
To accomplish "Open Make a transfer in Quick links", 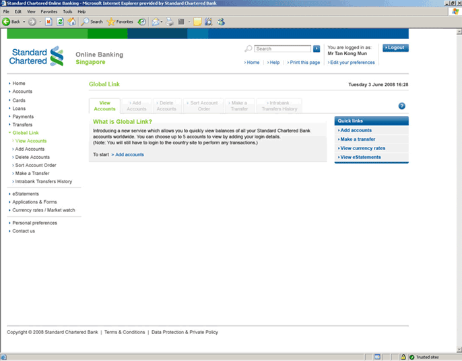I will click(356, 139).
